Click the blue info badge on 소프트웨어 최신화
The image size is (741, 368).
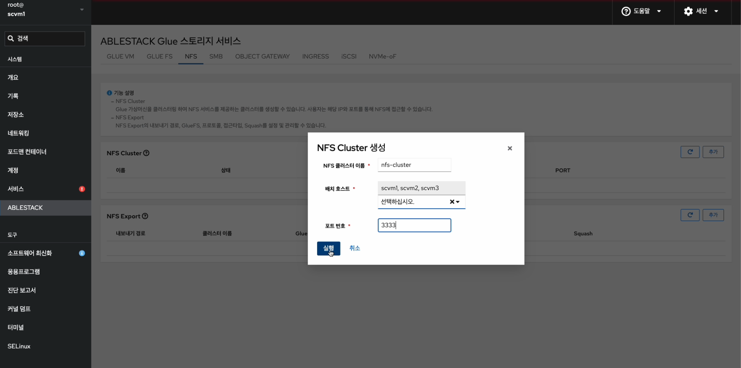(x=82, y=253)
